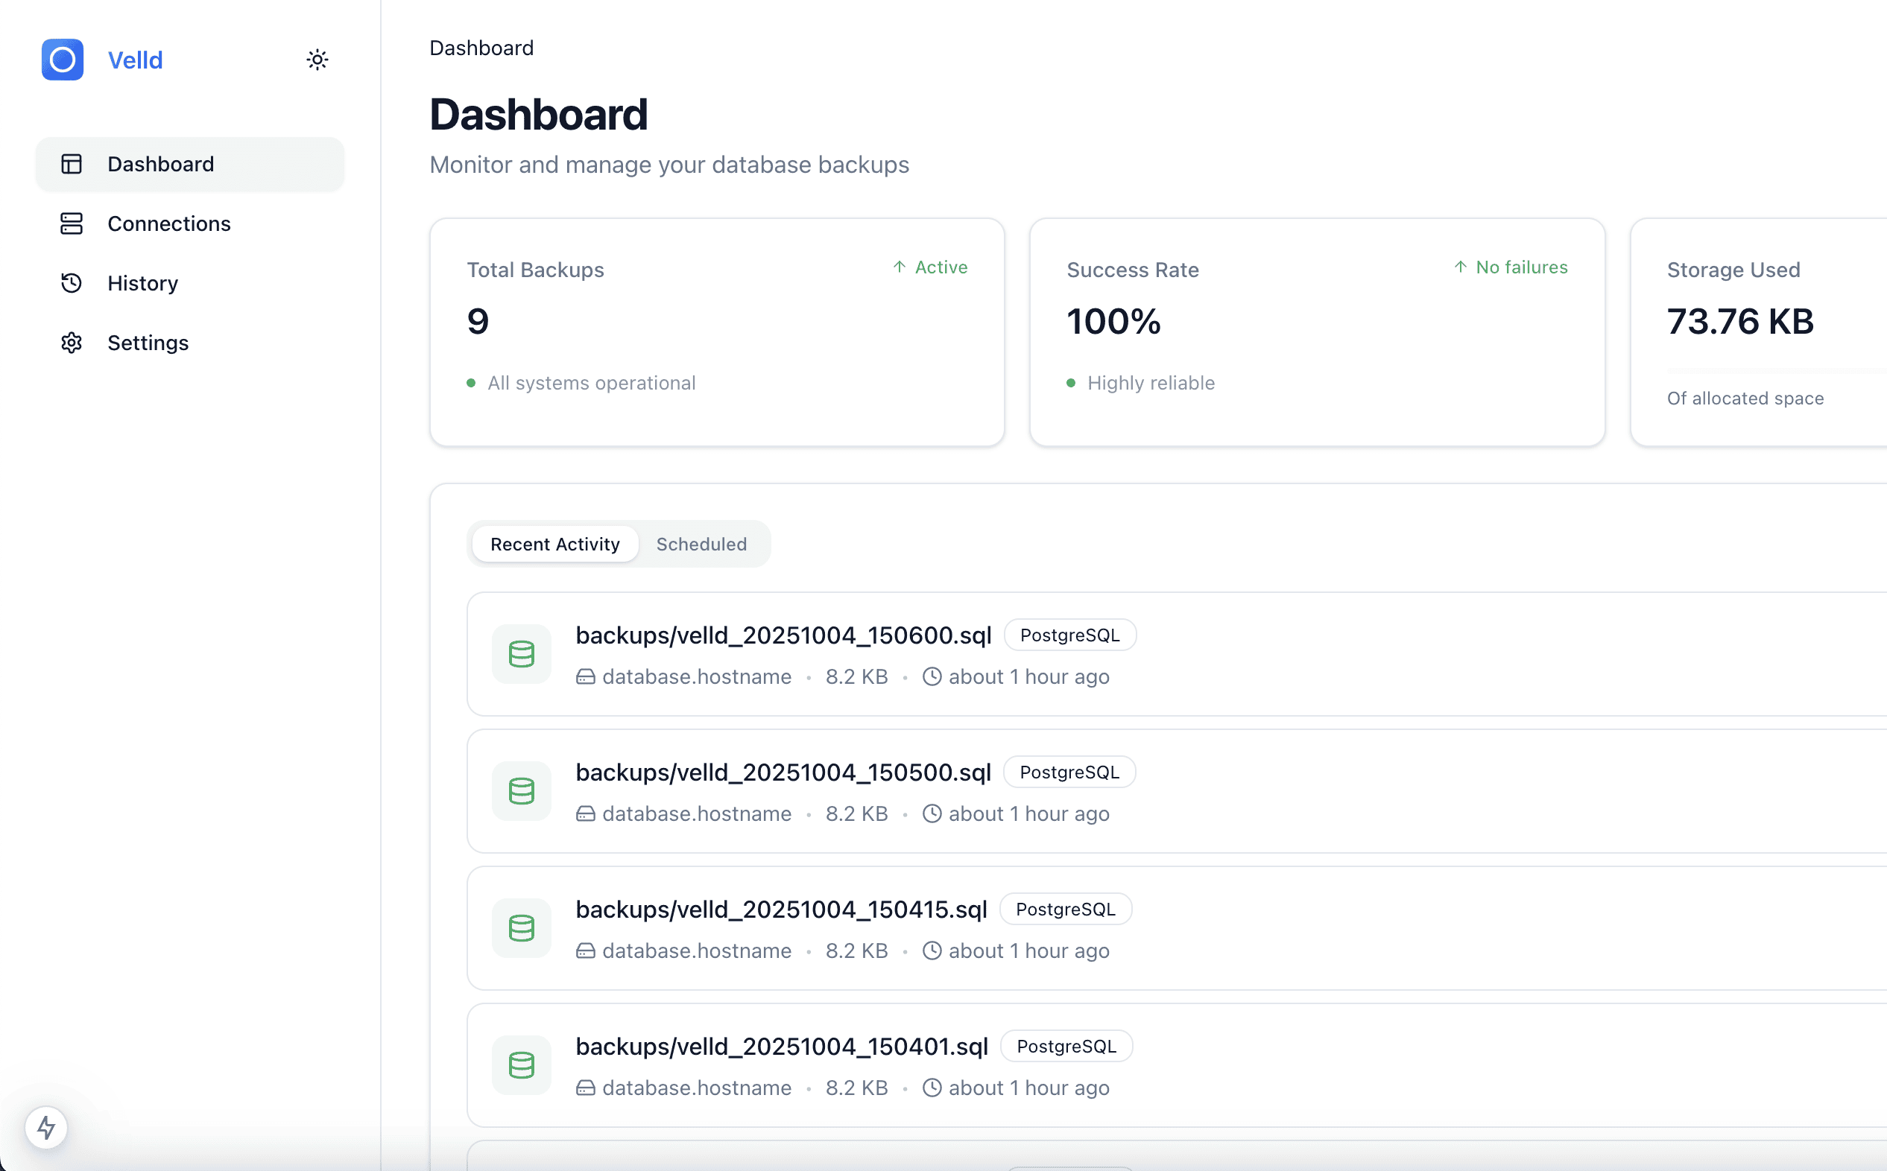Click database icon for velld_20251004_150600.sql

click(522, 655)
